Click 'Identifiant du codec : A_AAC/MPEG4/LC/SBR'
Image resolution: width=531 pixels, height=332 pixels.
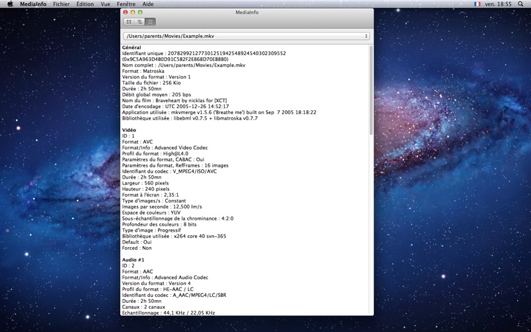174,295
